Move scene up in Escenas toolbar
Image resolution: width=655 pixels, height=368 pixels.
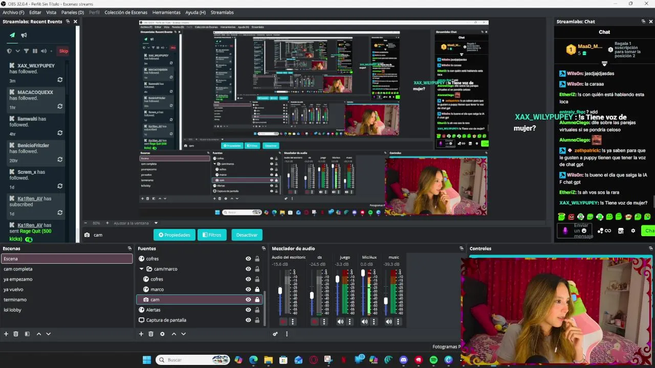(39, 334)
